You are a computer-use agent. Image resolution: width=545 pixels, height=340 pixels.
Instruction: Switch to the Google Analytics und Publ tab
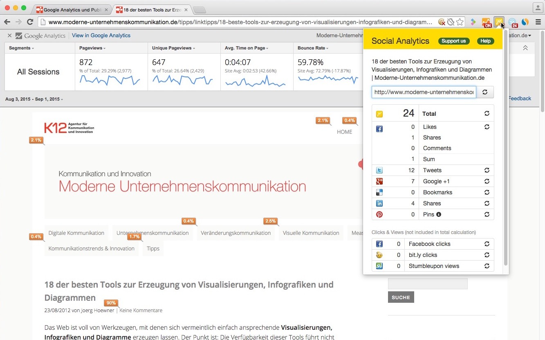(x=72, y=9)
